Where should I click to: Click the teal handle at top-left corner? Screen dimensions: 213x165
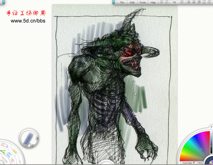tap(3, 2)
